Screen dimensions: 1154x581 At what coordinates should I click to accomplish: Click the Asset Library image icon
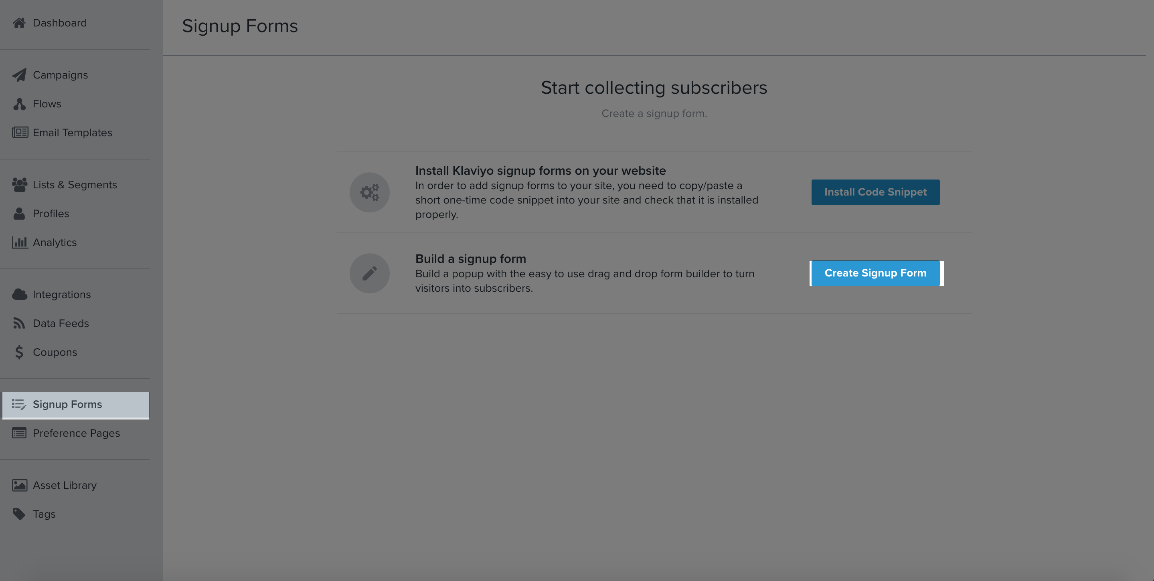pos(20,485)
